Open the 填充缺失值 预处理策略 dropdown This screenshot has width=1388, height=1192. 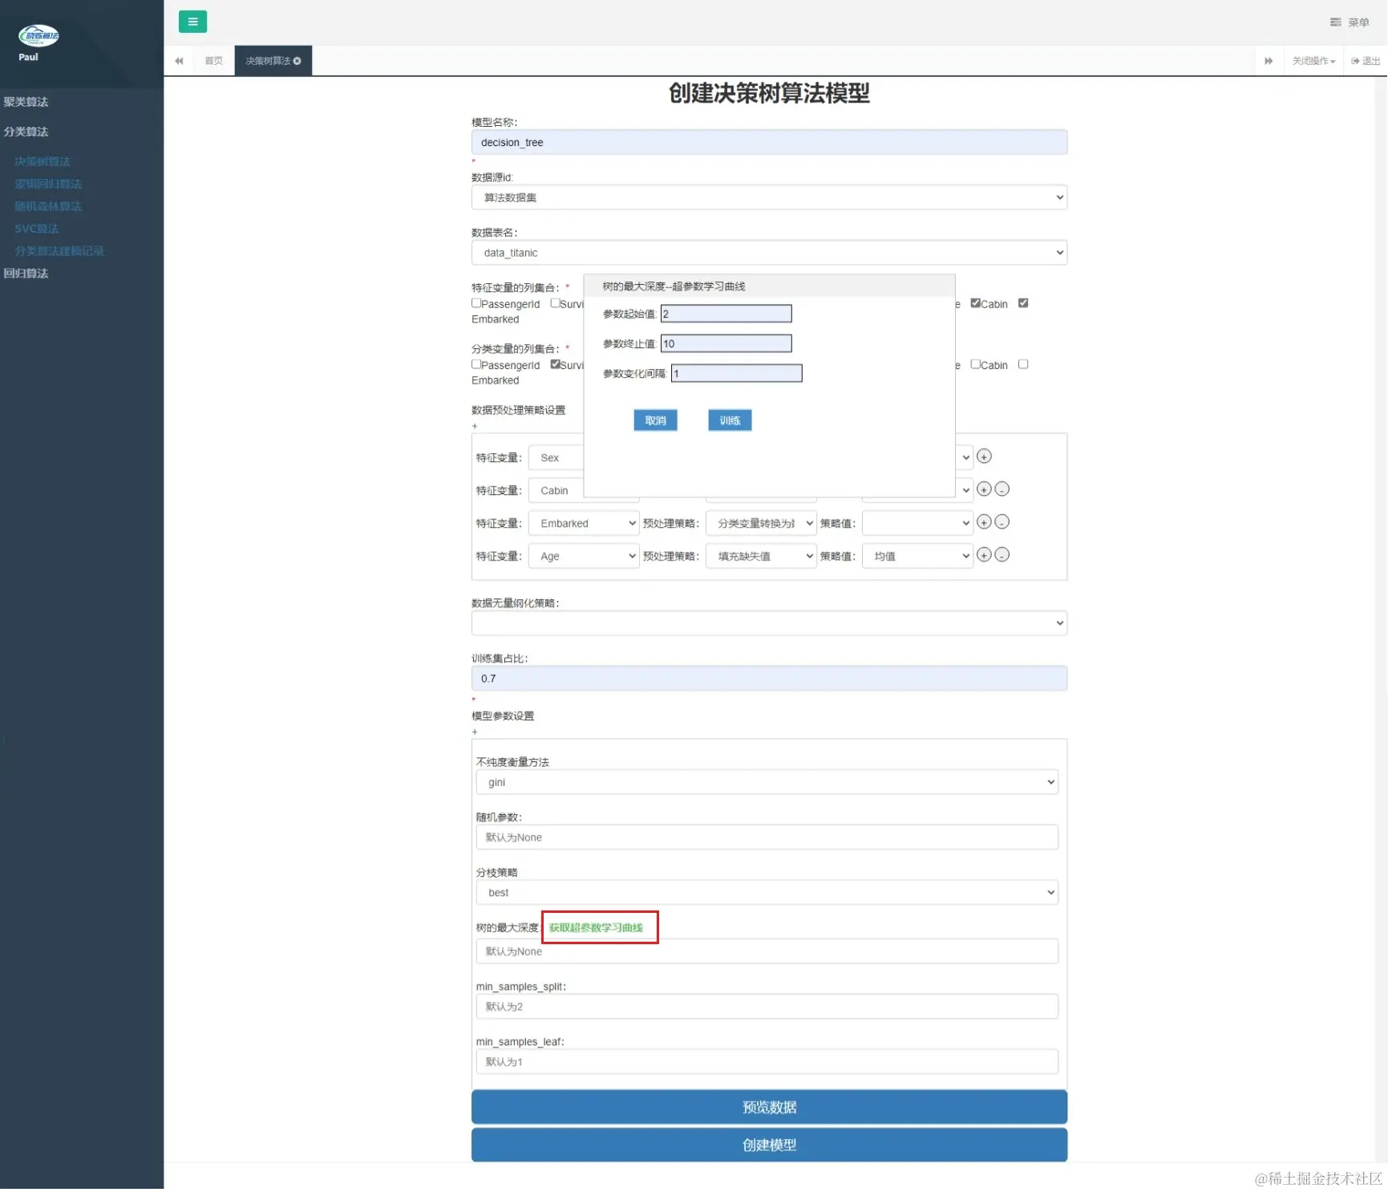tap(761, 556)
